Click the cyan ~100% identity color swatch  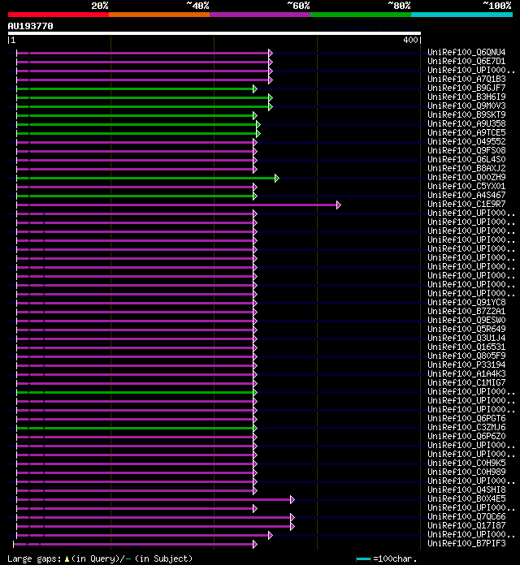click(461, 15)
